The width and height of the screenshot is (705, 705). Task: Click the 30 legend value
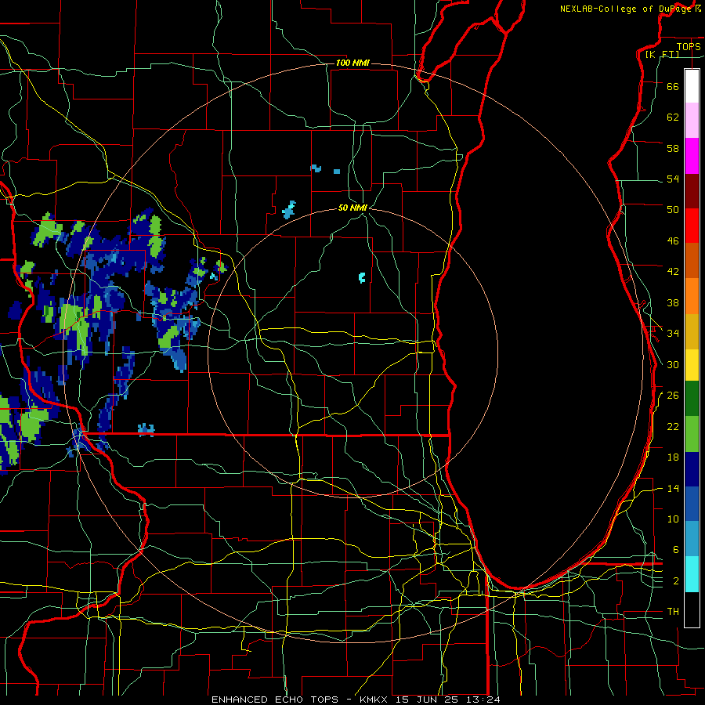pos(673,364)
